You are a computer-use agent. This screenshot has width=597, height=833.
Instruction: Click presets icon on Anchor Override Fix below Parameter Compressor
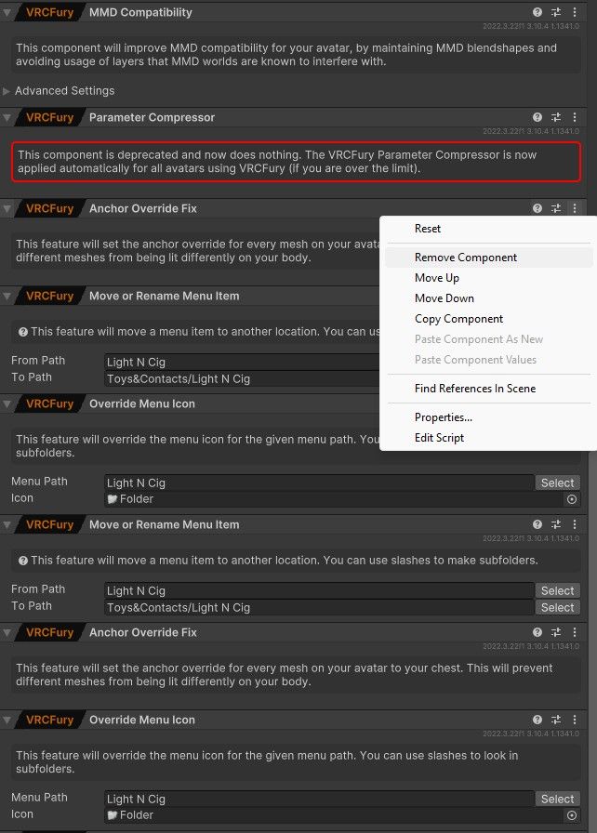pyautogui.click(x=555, y=208)
